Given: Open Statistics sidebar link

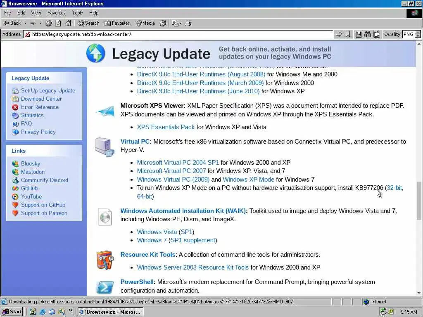Looking at the screenshot, I should [32, 116].
